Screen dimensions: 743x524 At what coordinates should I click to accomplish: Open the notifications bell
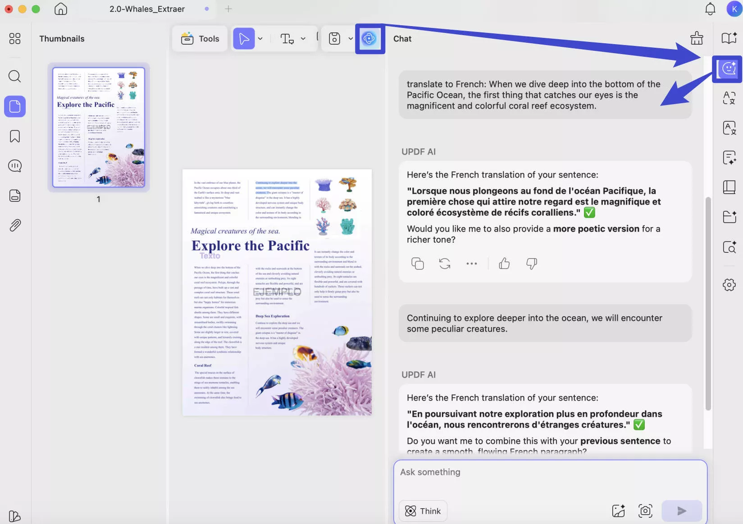pyautogui.click(x=710, y=9)
